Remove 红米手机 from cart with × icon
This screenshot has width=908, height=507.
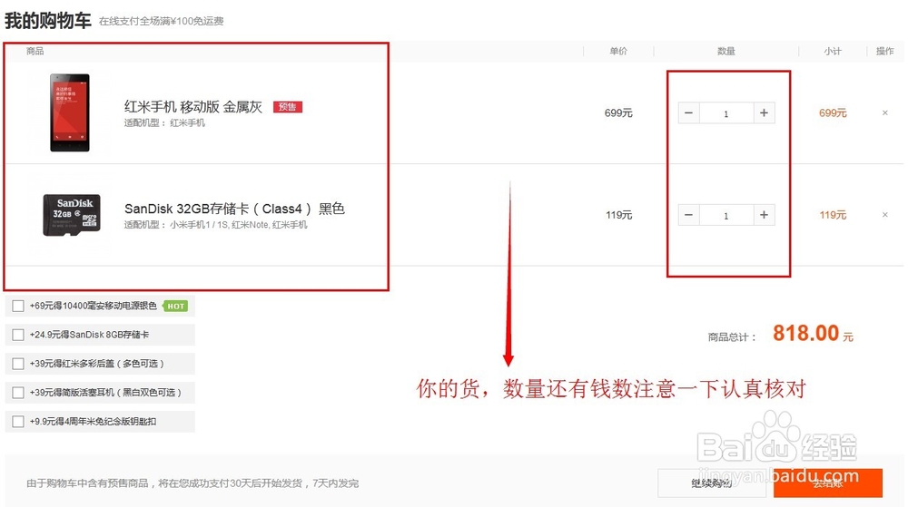884,112
